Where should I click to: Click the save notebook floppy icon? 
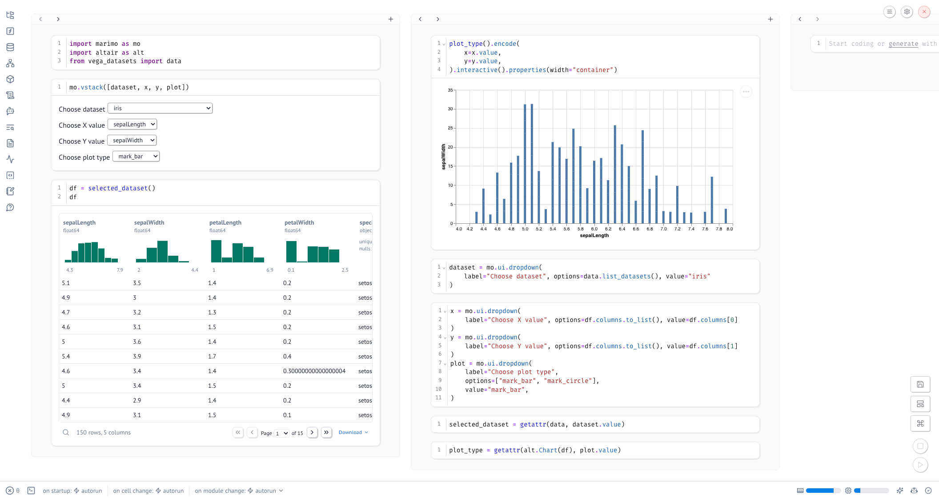click(920, 384)
